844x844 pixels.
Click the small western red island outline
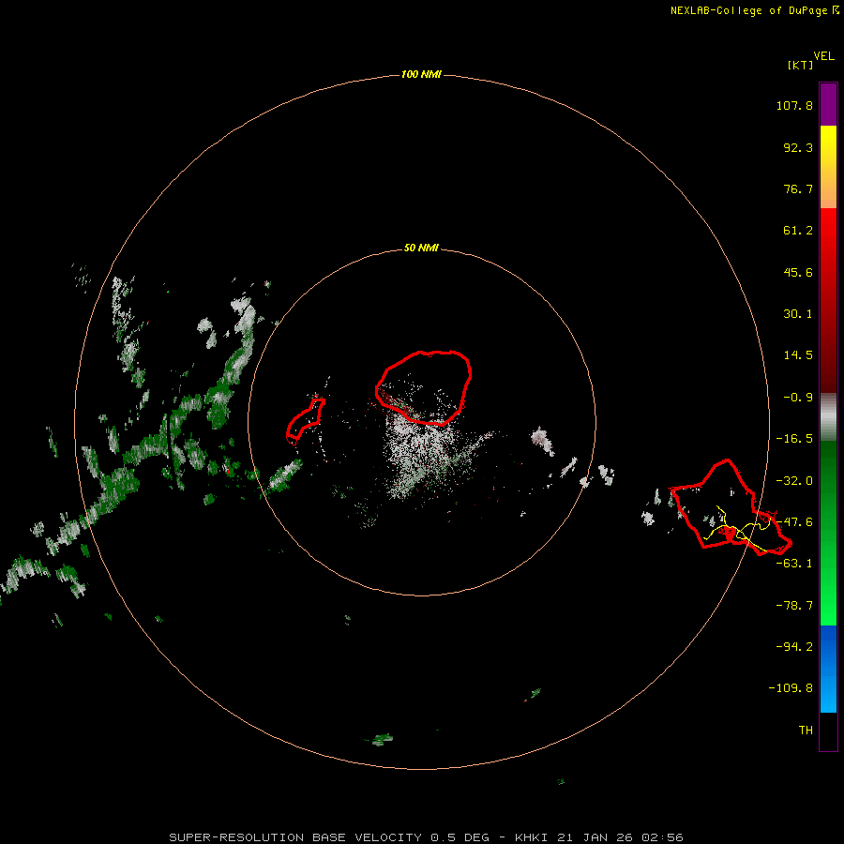[305, 419]
